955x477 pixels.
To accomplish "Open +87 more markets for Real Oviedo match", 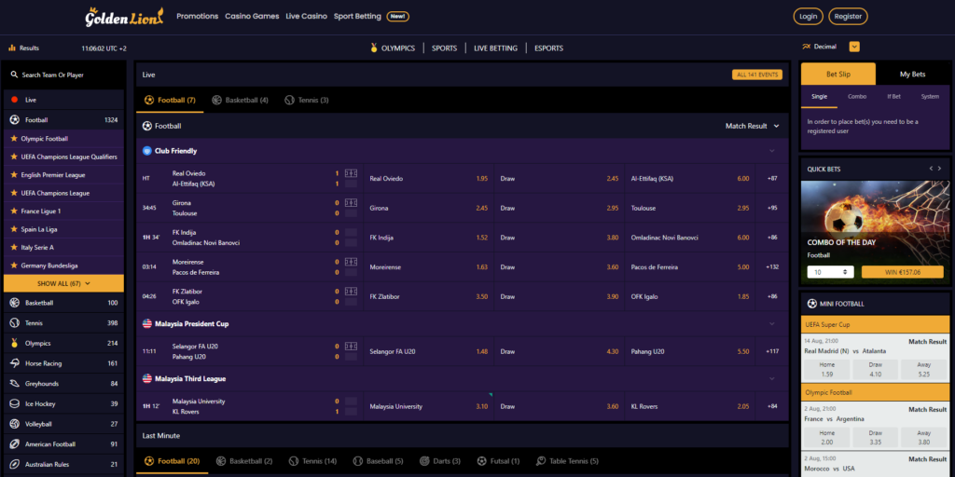I will pos(772,178).
